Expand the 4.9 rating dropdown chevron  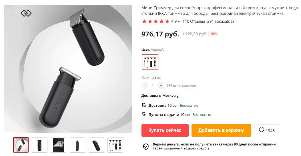[179, 21]
